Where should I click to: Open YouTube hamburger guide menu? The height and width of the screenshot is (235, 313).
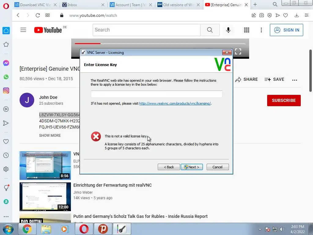point(23,30)
